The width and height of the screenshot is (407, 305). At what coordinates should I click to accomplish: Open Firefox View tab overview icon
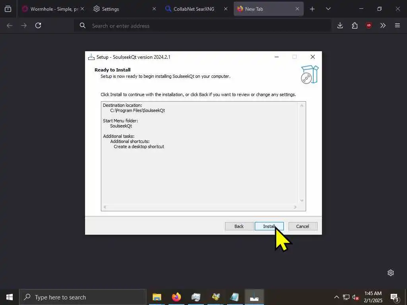[8, 9]
